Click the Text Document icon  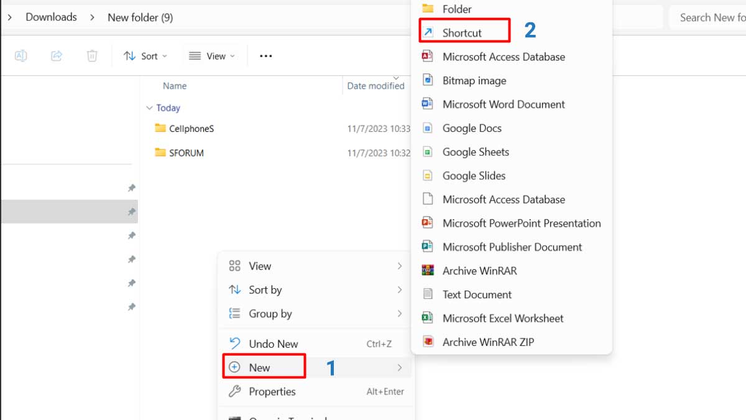(x=427, y=294)
